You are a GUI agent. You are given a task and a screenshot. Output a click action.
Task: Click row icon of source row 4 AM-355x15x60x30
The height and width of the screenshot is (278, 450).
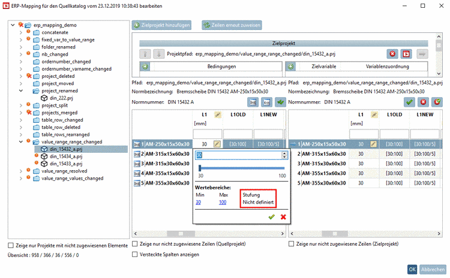137,174
